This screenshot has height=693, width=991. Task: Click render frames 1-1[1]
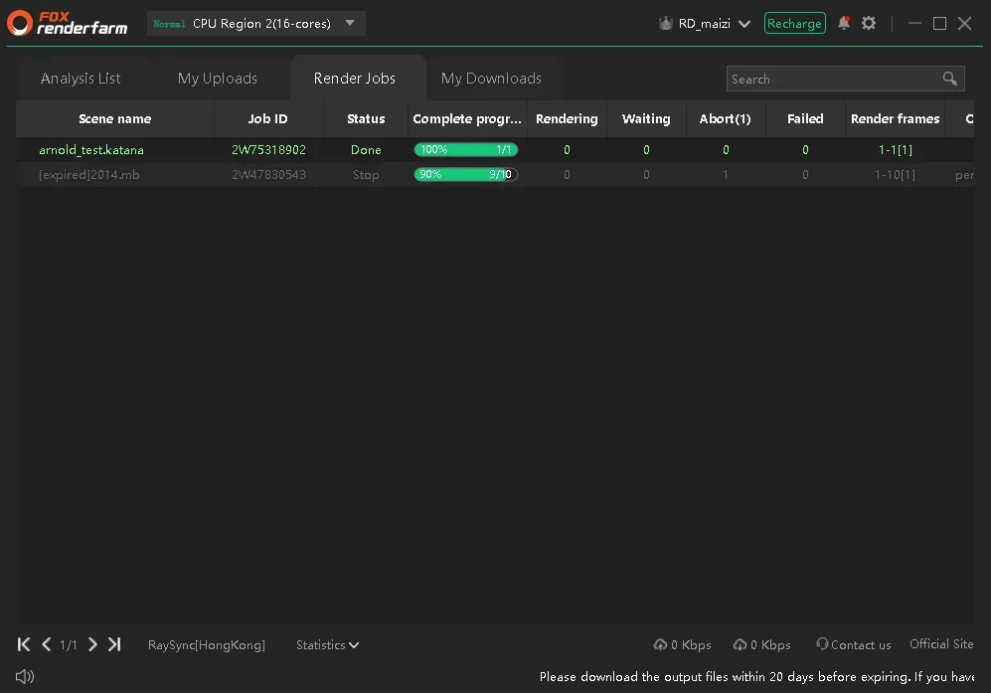point(895,150)
